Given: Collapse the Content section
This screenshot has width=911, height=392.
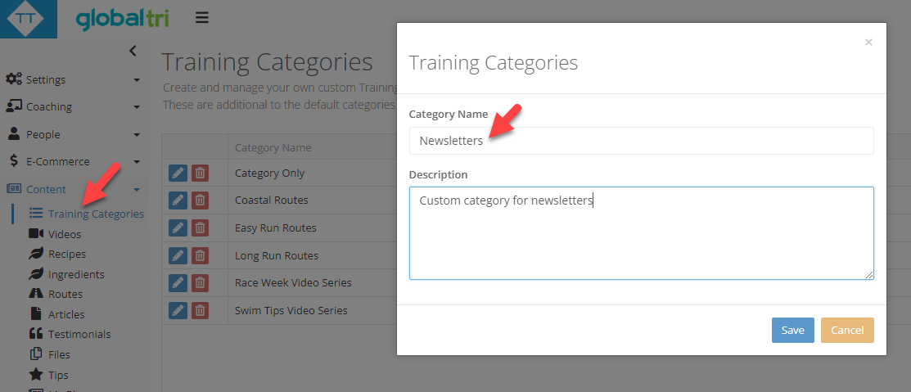Looking at the screenshot, I should click(74, 189).
